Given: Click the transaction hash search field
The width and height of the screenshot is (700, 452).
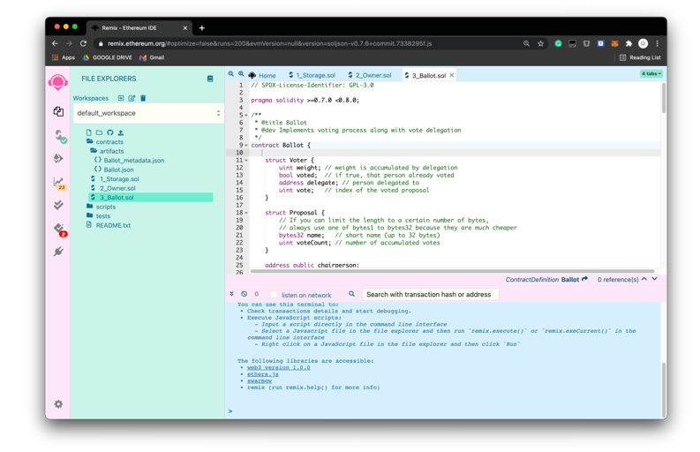Looking at the screenshot, I should [430, 294].
